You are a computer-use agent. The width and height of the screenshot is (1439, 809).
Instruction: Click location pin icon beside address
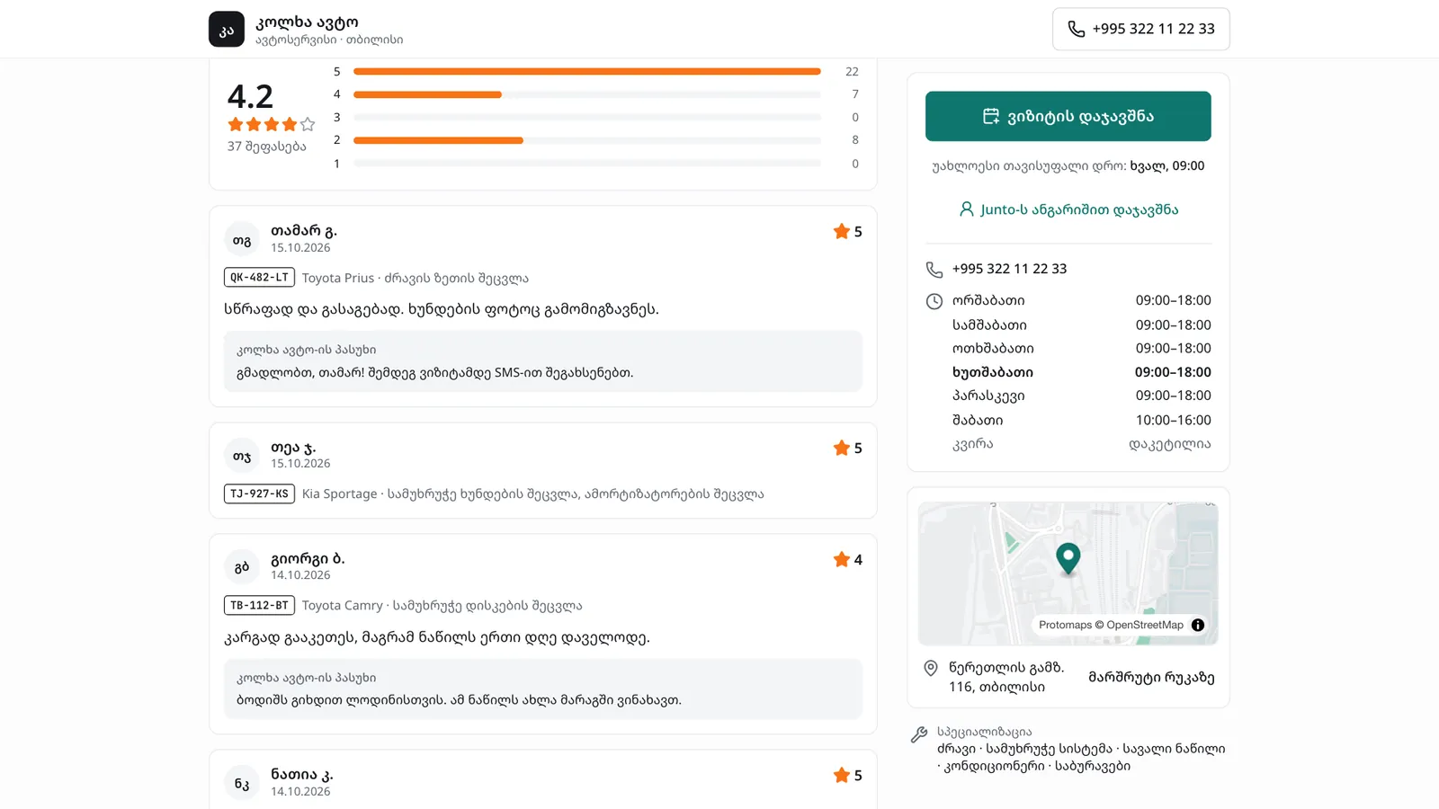point(931,668)
